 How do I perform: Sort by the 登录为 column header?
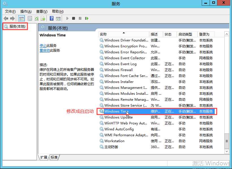coord(206,34)
